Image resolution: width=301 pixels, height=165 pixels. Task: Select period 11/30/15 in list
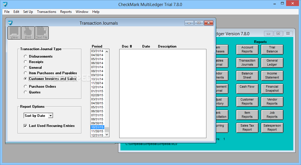97,131
